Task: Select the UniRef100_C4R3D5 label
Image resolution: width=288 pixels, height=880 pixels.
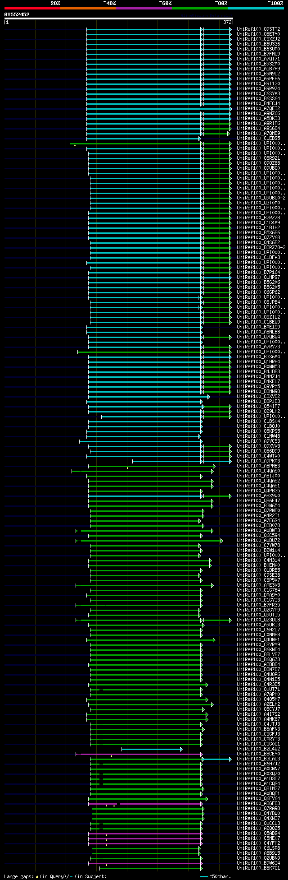Action: pyautogui.click(x=258, y=684)
